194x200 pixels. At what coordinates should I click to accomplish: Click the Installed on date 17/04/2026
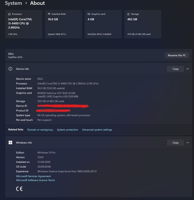44,162
